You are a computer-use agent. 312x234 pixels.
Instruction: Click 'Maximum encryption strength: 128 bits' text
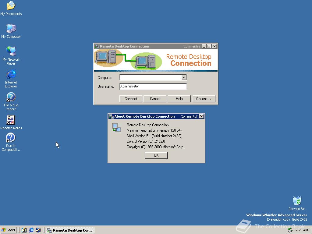click(x=154, y=130)
